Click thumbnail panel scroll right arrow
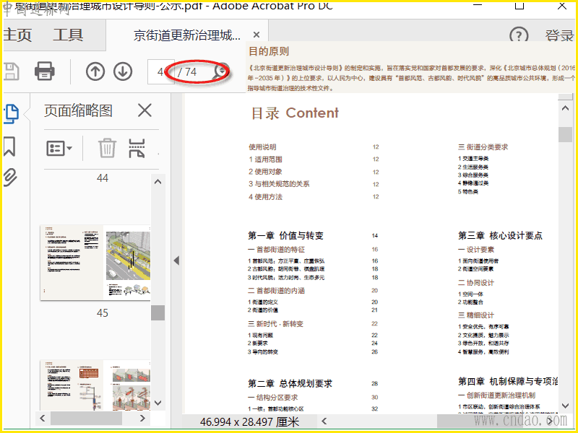Screen dimensions: 578x433 142,419
